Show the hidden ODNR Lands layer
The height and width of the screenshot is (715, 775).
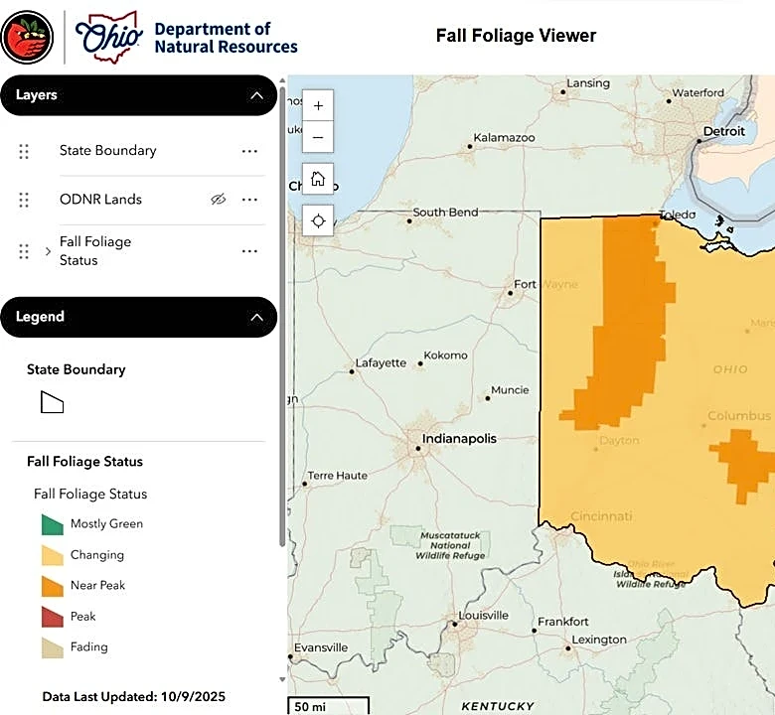click(x=218, y=200)
